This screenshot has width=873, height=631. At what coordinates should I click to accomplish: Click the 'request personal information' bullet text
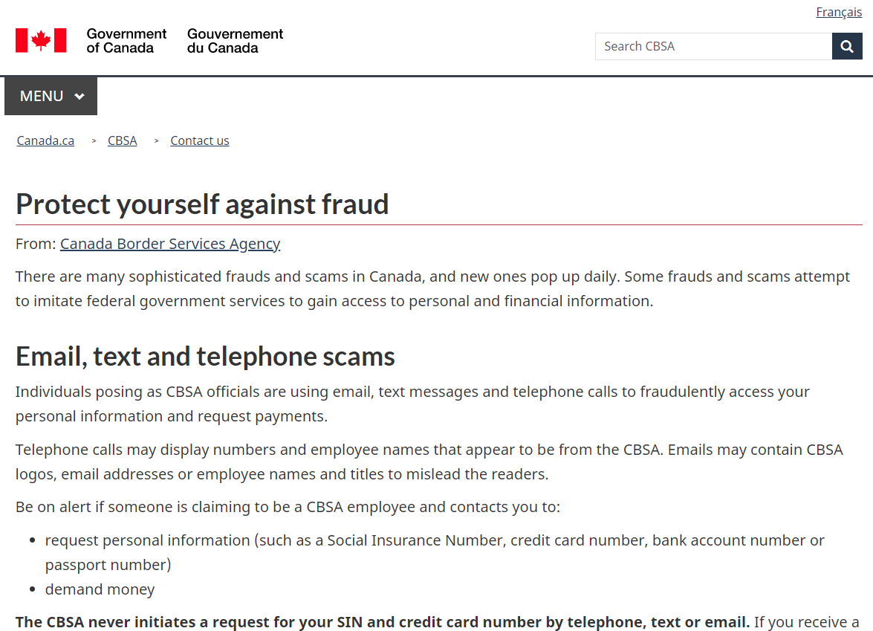148,540
